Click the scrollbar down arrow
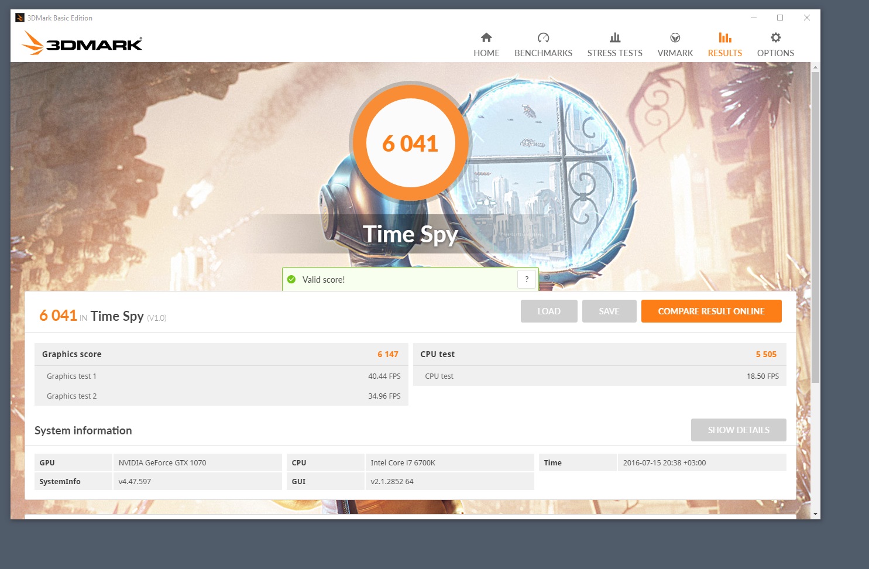The height and width of the screenshot is (569, 869). point(815,514)
